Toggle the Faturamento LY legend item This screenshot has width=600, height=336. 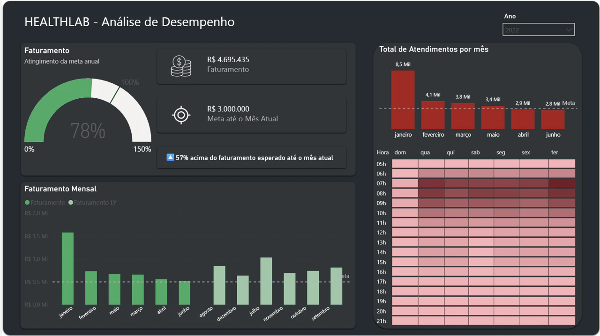tap(92, 203)
